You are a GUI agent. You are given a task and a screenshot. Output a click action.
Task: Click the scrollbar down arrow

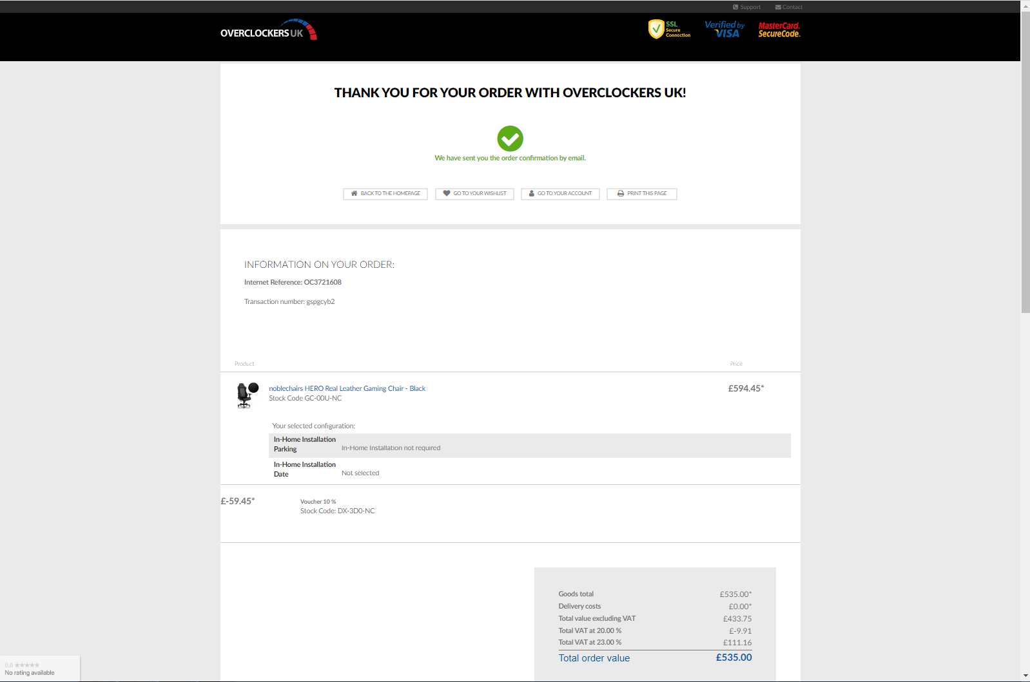pos(1025,676)
